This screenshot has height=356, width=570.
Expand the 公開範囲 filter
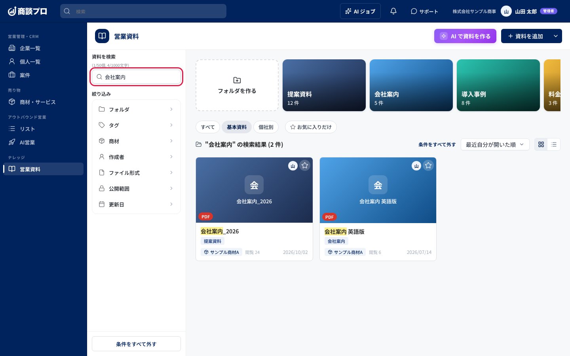[136, 188]
